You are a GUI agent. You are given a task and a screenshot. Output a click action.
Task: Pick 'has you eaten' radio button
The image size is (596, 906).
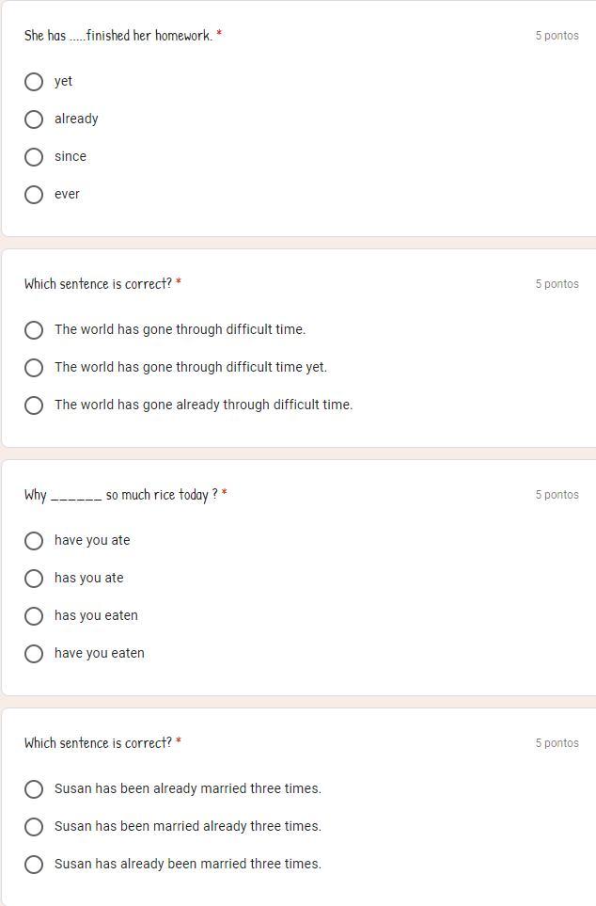(x=34, y=616)
